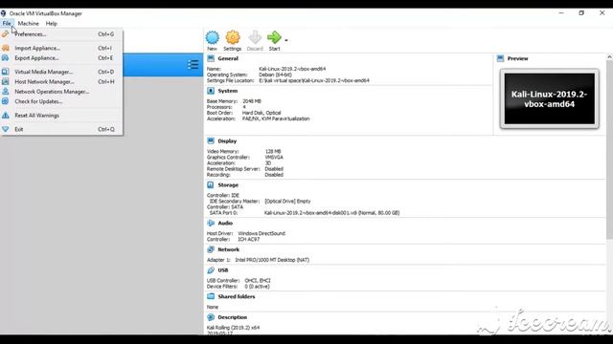Click the USB section icon

point(211,269)
